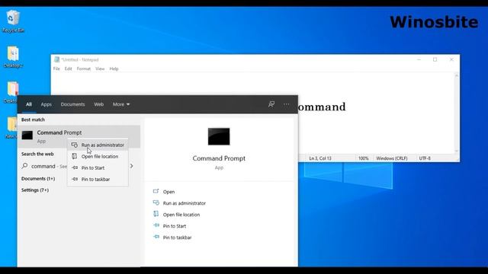Viewport: 488px width, 274px height.
Task: Click Open file location in right details pane
Action: click(x=181, y=215)
